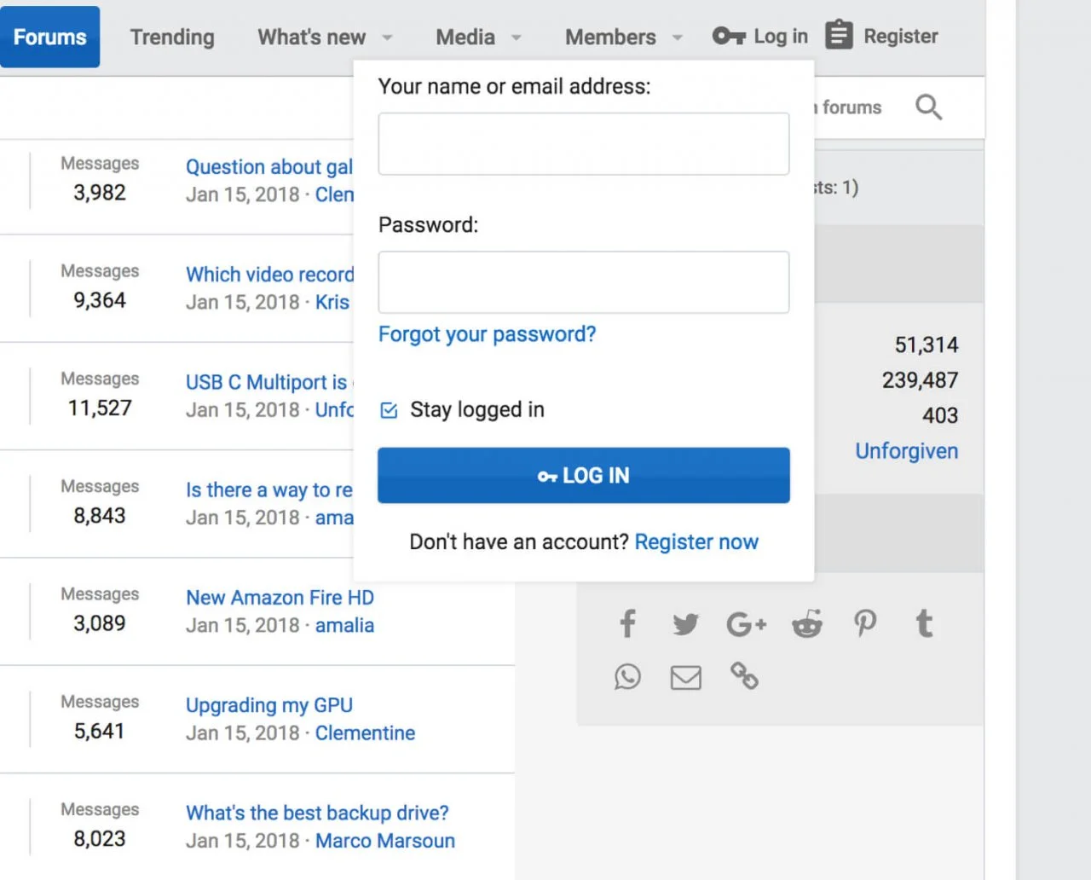Click the WhatsApp share icon

point(628,677)
